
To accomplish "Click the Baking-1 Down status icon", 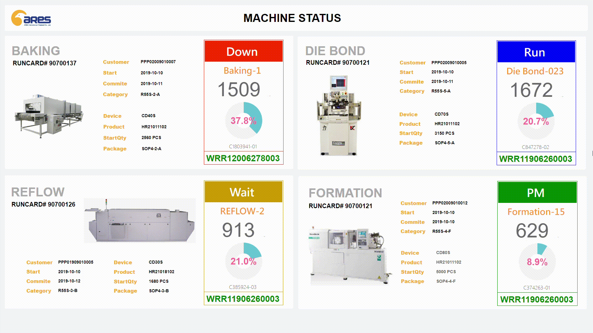I will [x=243, y=51].
